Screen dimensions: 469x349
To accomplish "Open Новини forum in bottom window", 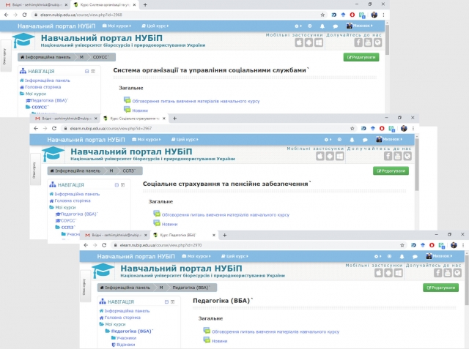I will pyautogui.click(x=220, y=341).
